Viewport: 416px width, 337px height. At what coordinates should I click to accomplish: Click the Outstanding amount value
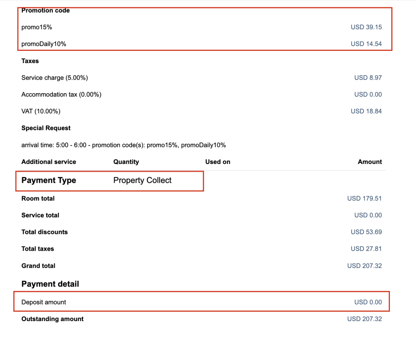coord(364,319)
